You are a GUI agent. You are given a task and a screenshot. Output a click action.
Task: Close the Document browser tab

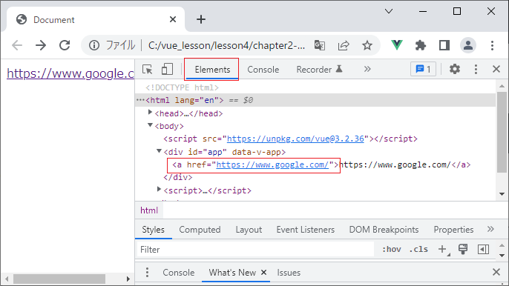click(173, 19)
